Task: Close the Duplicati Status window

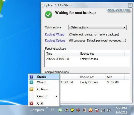Action: (x=130, y=5)
